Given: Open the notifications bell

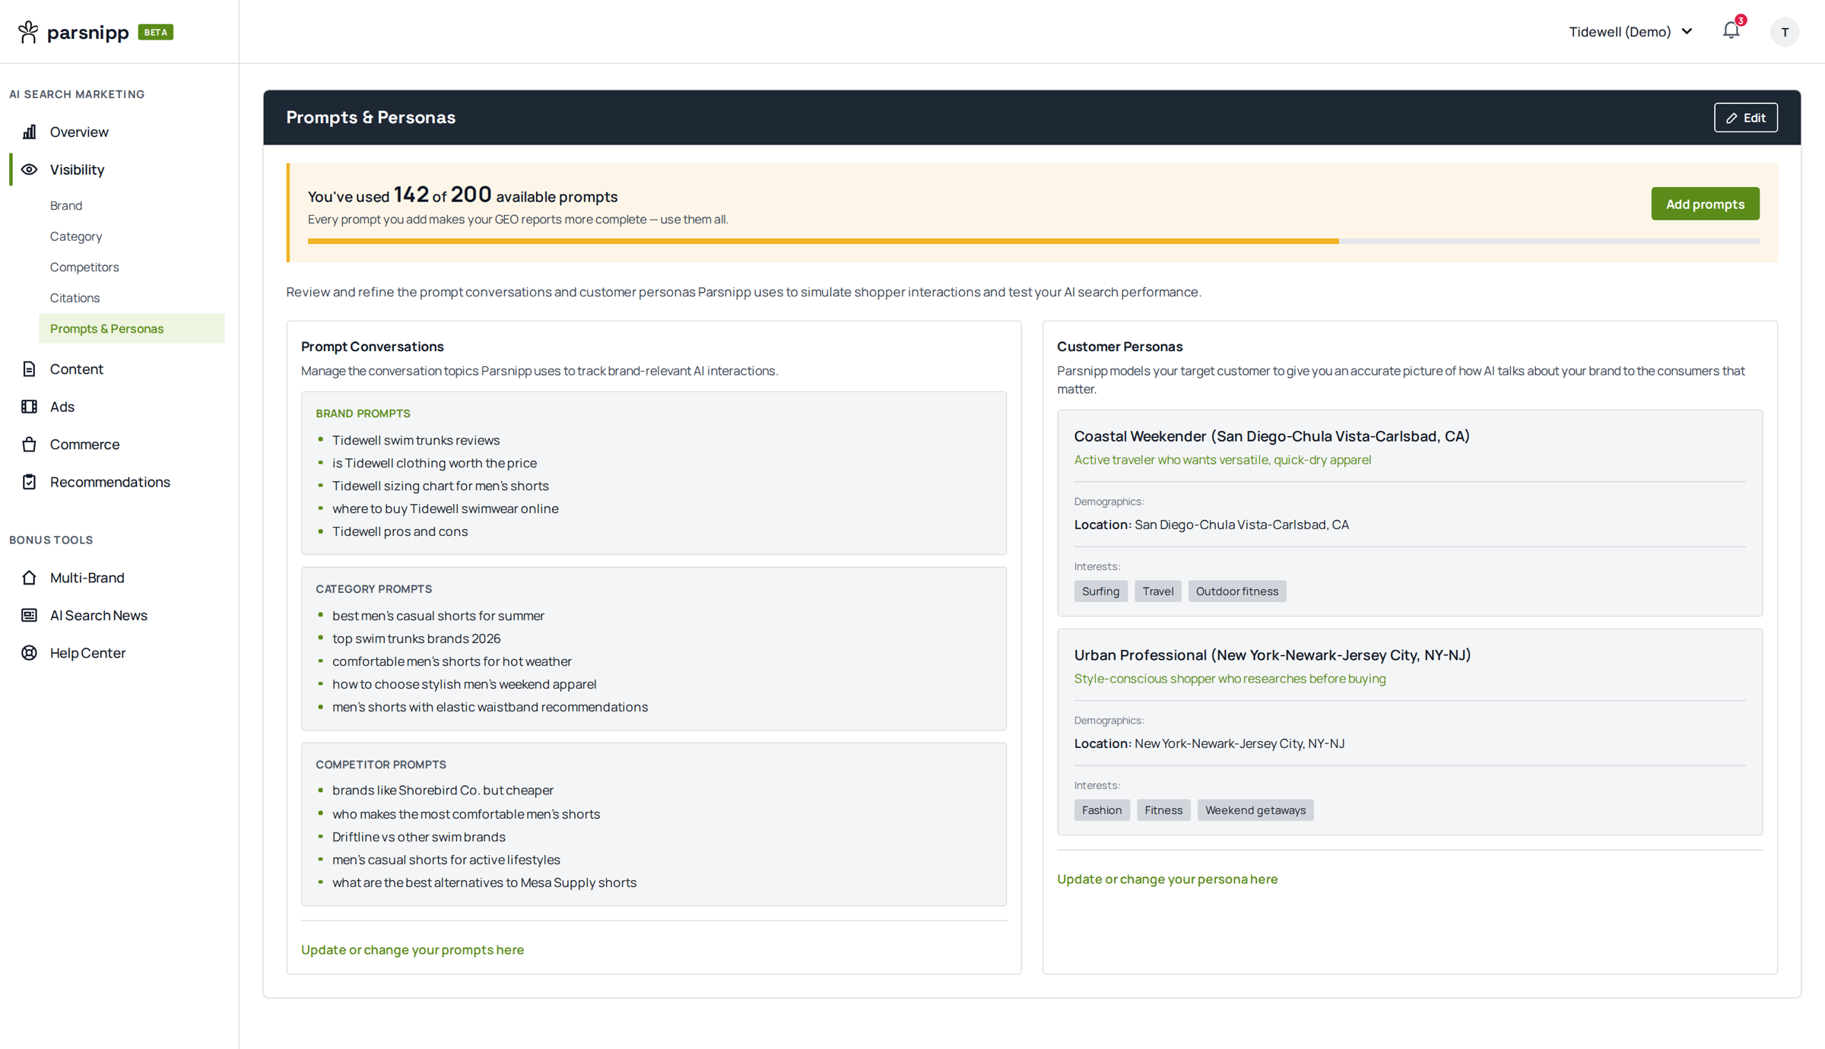Looking at the screenshot, I should (x=1731, y=30).
